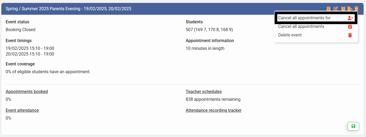Click the students count "507" text
The width and height of the screenshot is (366, 137).
pos(189,30)
